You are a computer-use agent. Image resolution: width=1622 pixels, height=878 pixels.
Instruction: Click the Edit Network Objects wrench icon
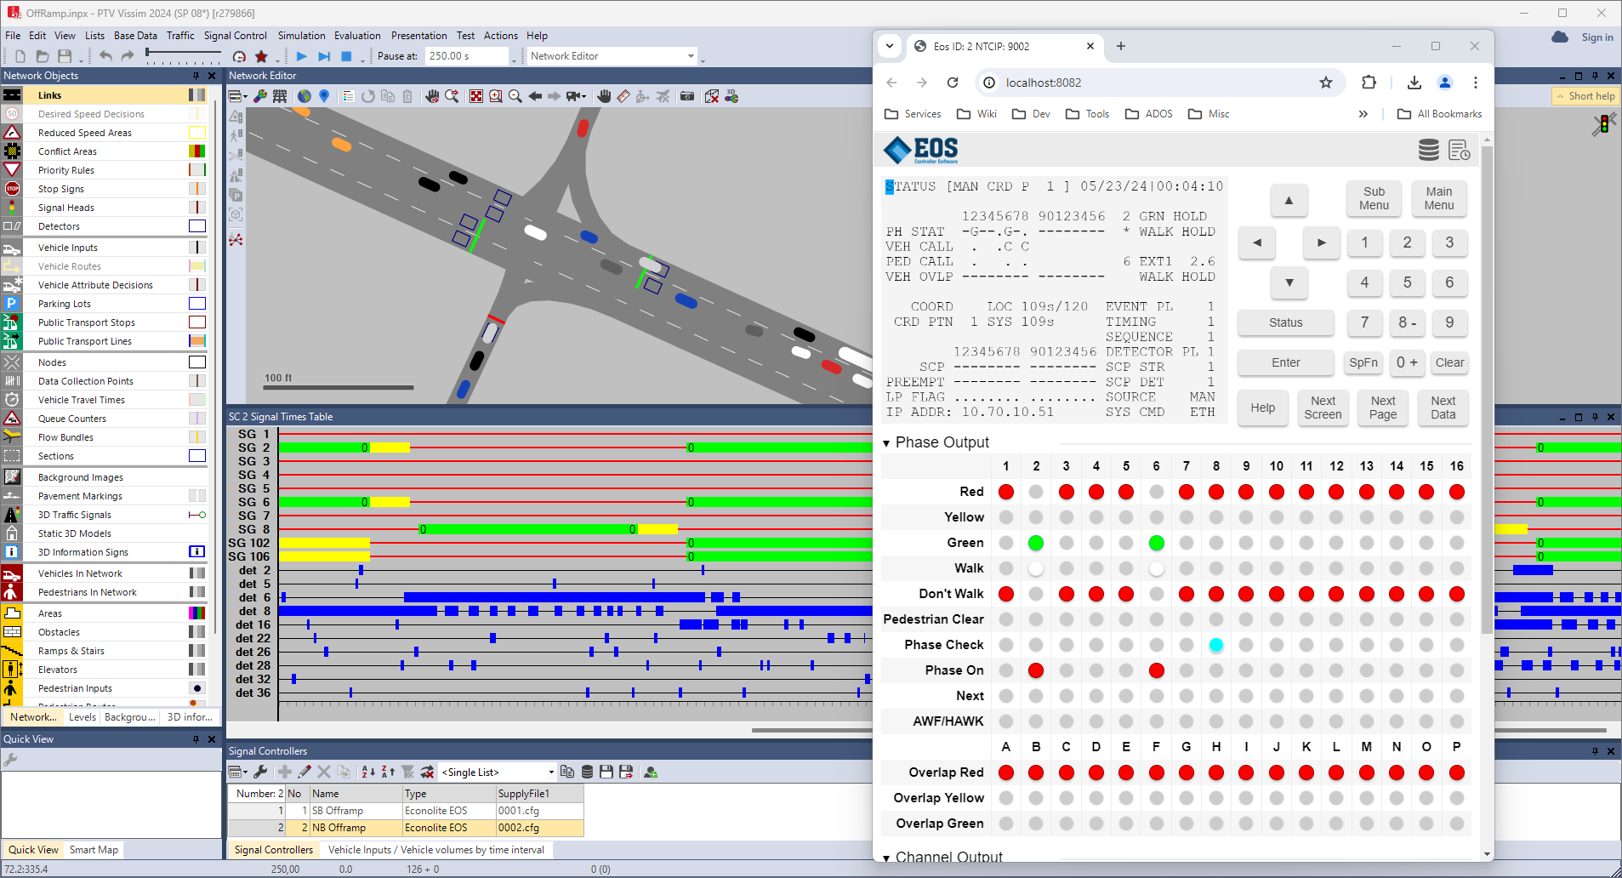pyautogui.click(x=259, y=96)
